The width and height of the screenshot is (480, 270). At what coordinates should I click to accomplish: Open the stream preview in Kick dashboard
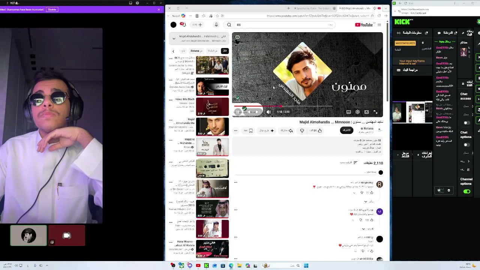pos(412,112)
